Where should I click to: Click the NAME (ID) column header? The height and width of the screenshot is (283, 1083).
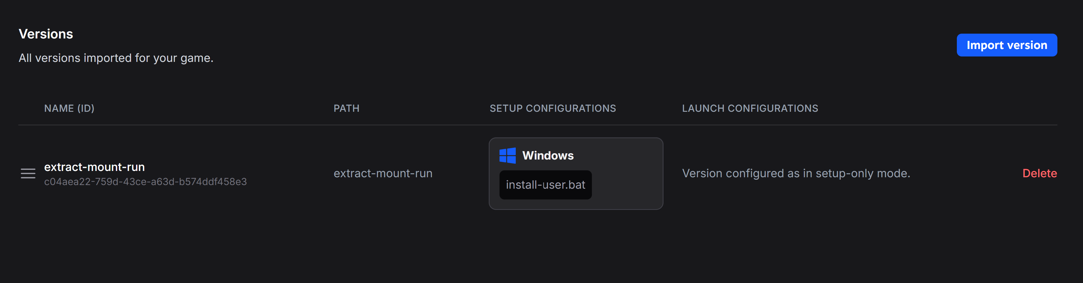(x=69, y=108)
